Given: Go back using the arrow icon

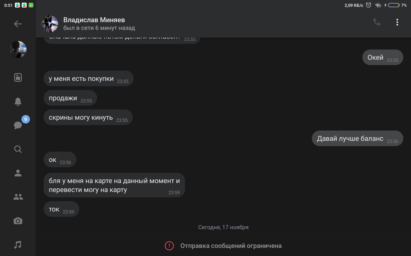Looking at the screenshot, I should point(18,24).
